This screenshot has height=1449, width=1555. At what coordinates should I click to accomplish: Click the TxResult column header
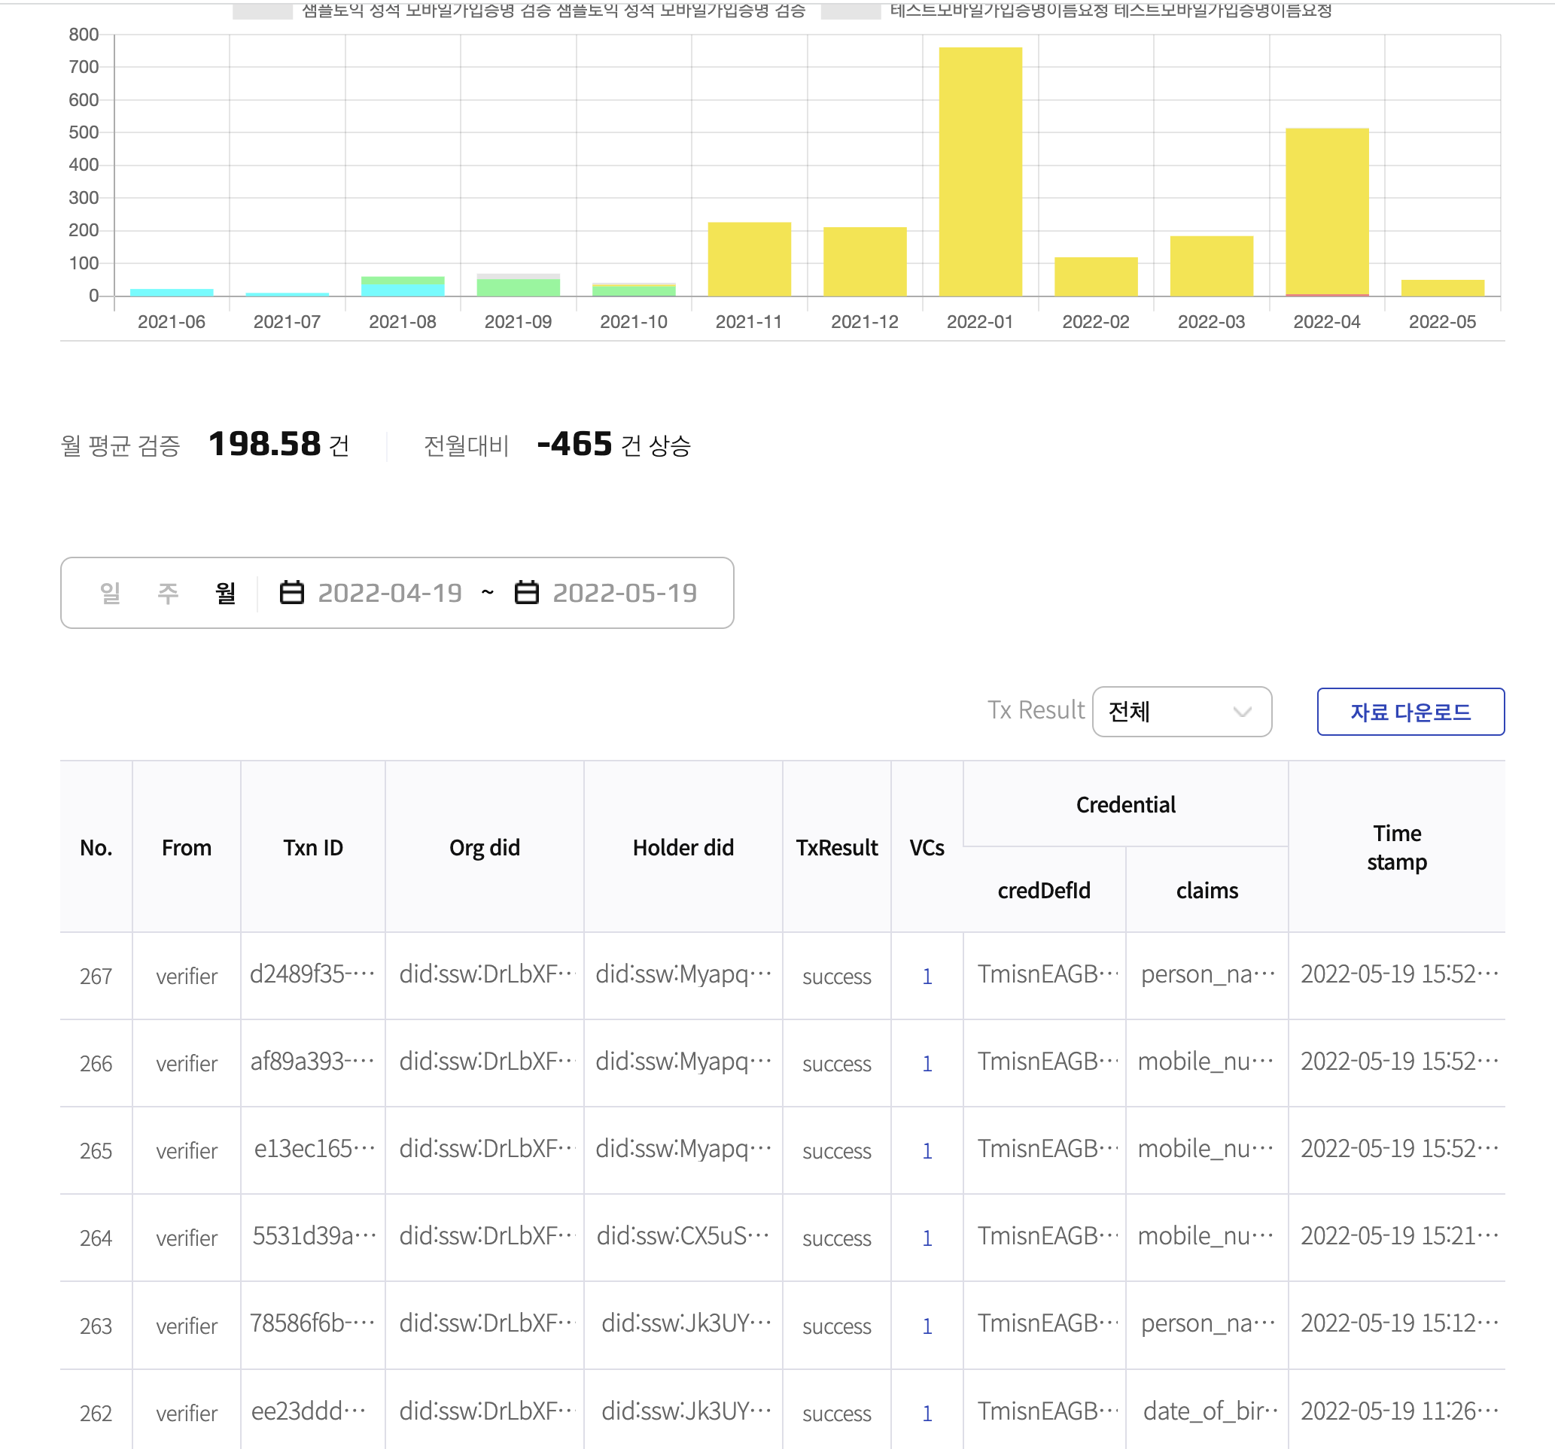click(837, 848)
